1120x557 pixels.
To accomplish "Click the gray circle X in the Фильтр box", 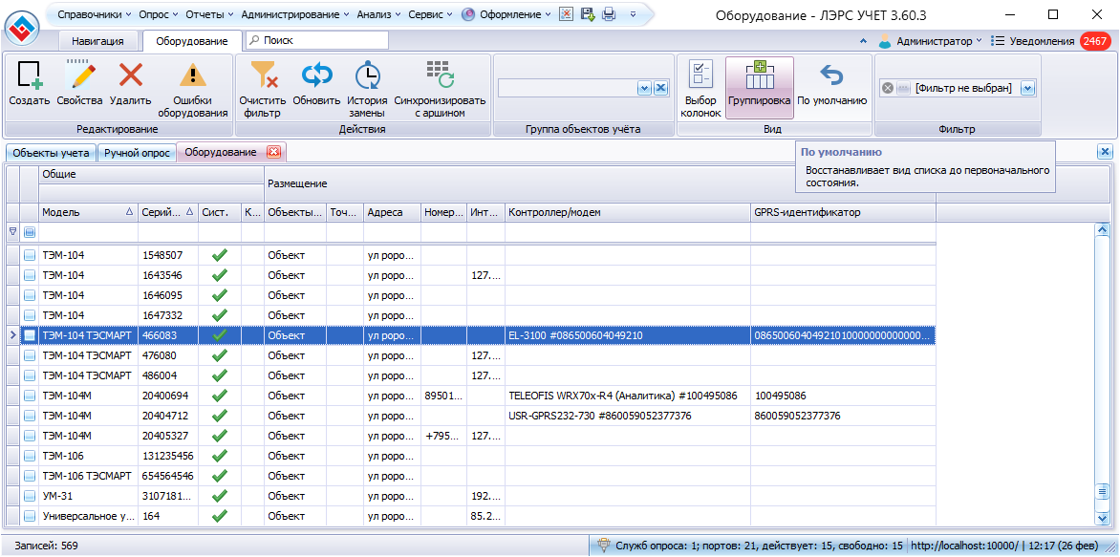I will (x=888, y=88).
